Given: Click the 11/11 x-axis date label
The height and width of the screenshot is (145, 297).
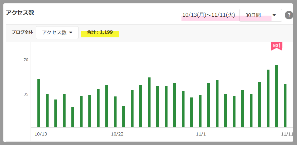Looking at the screenshot, I should click(x=287, y=134).
